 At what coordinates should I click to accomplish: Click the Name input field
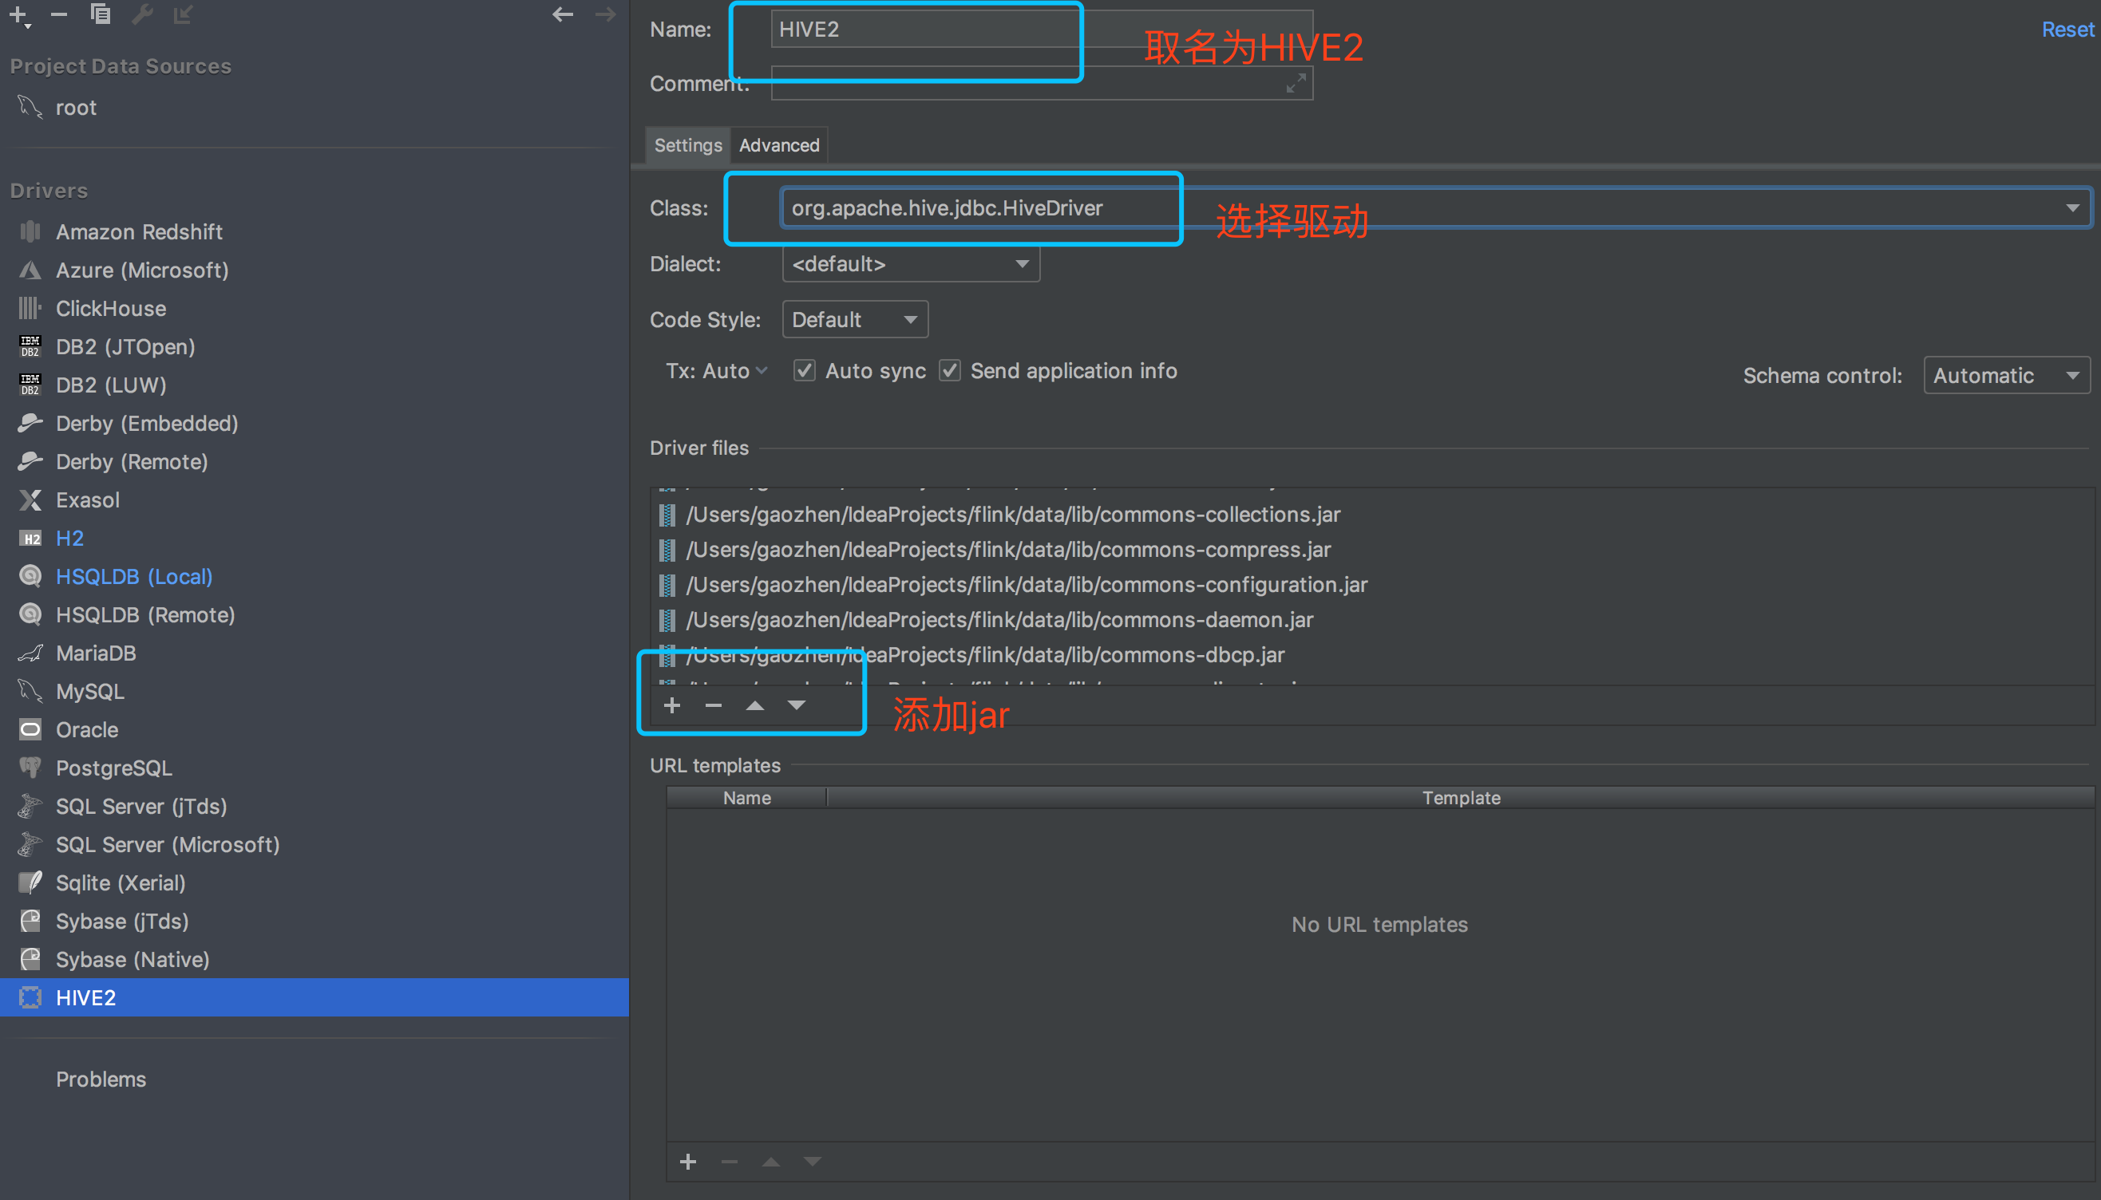[924, 30]
